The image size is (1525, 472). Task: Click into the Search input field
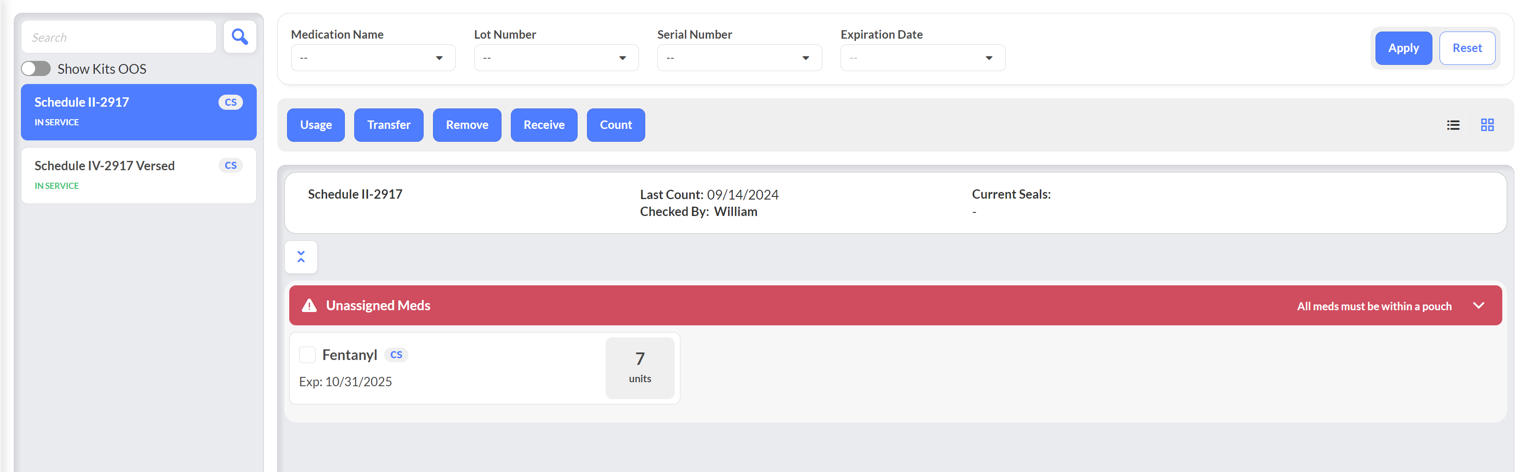pyautogui.click(x=118, y=37)
